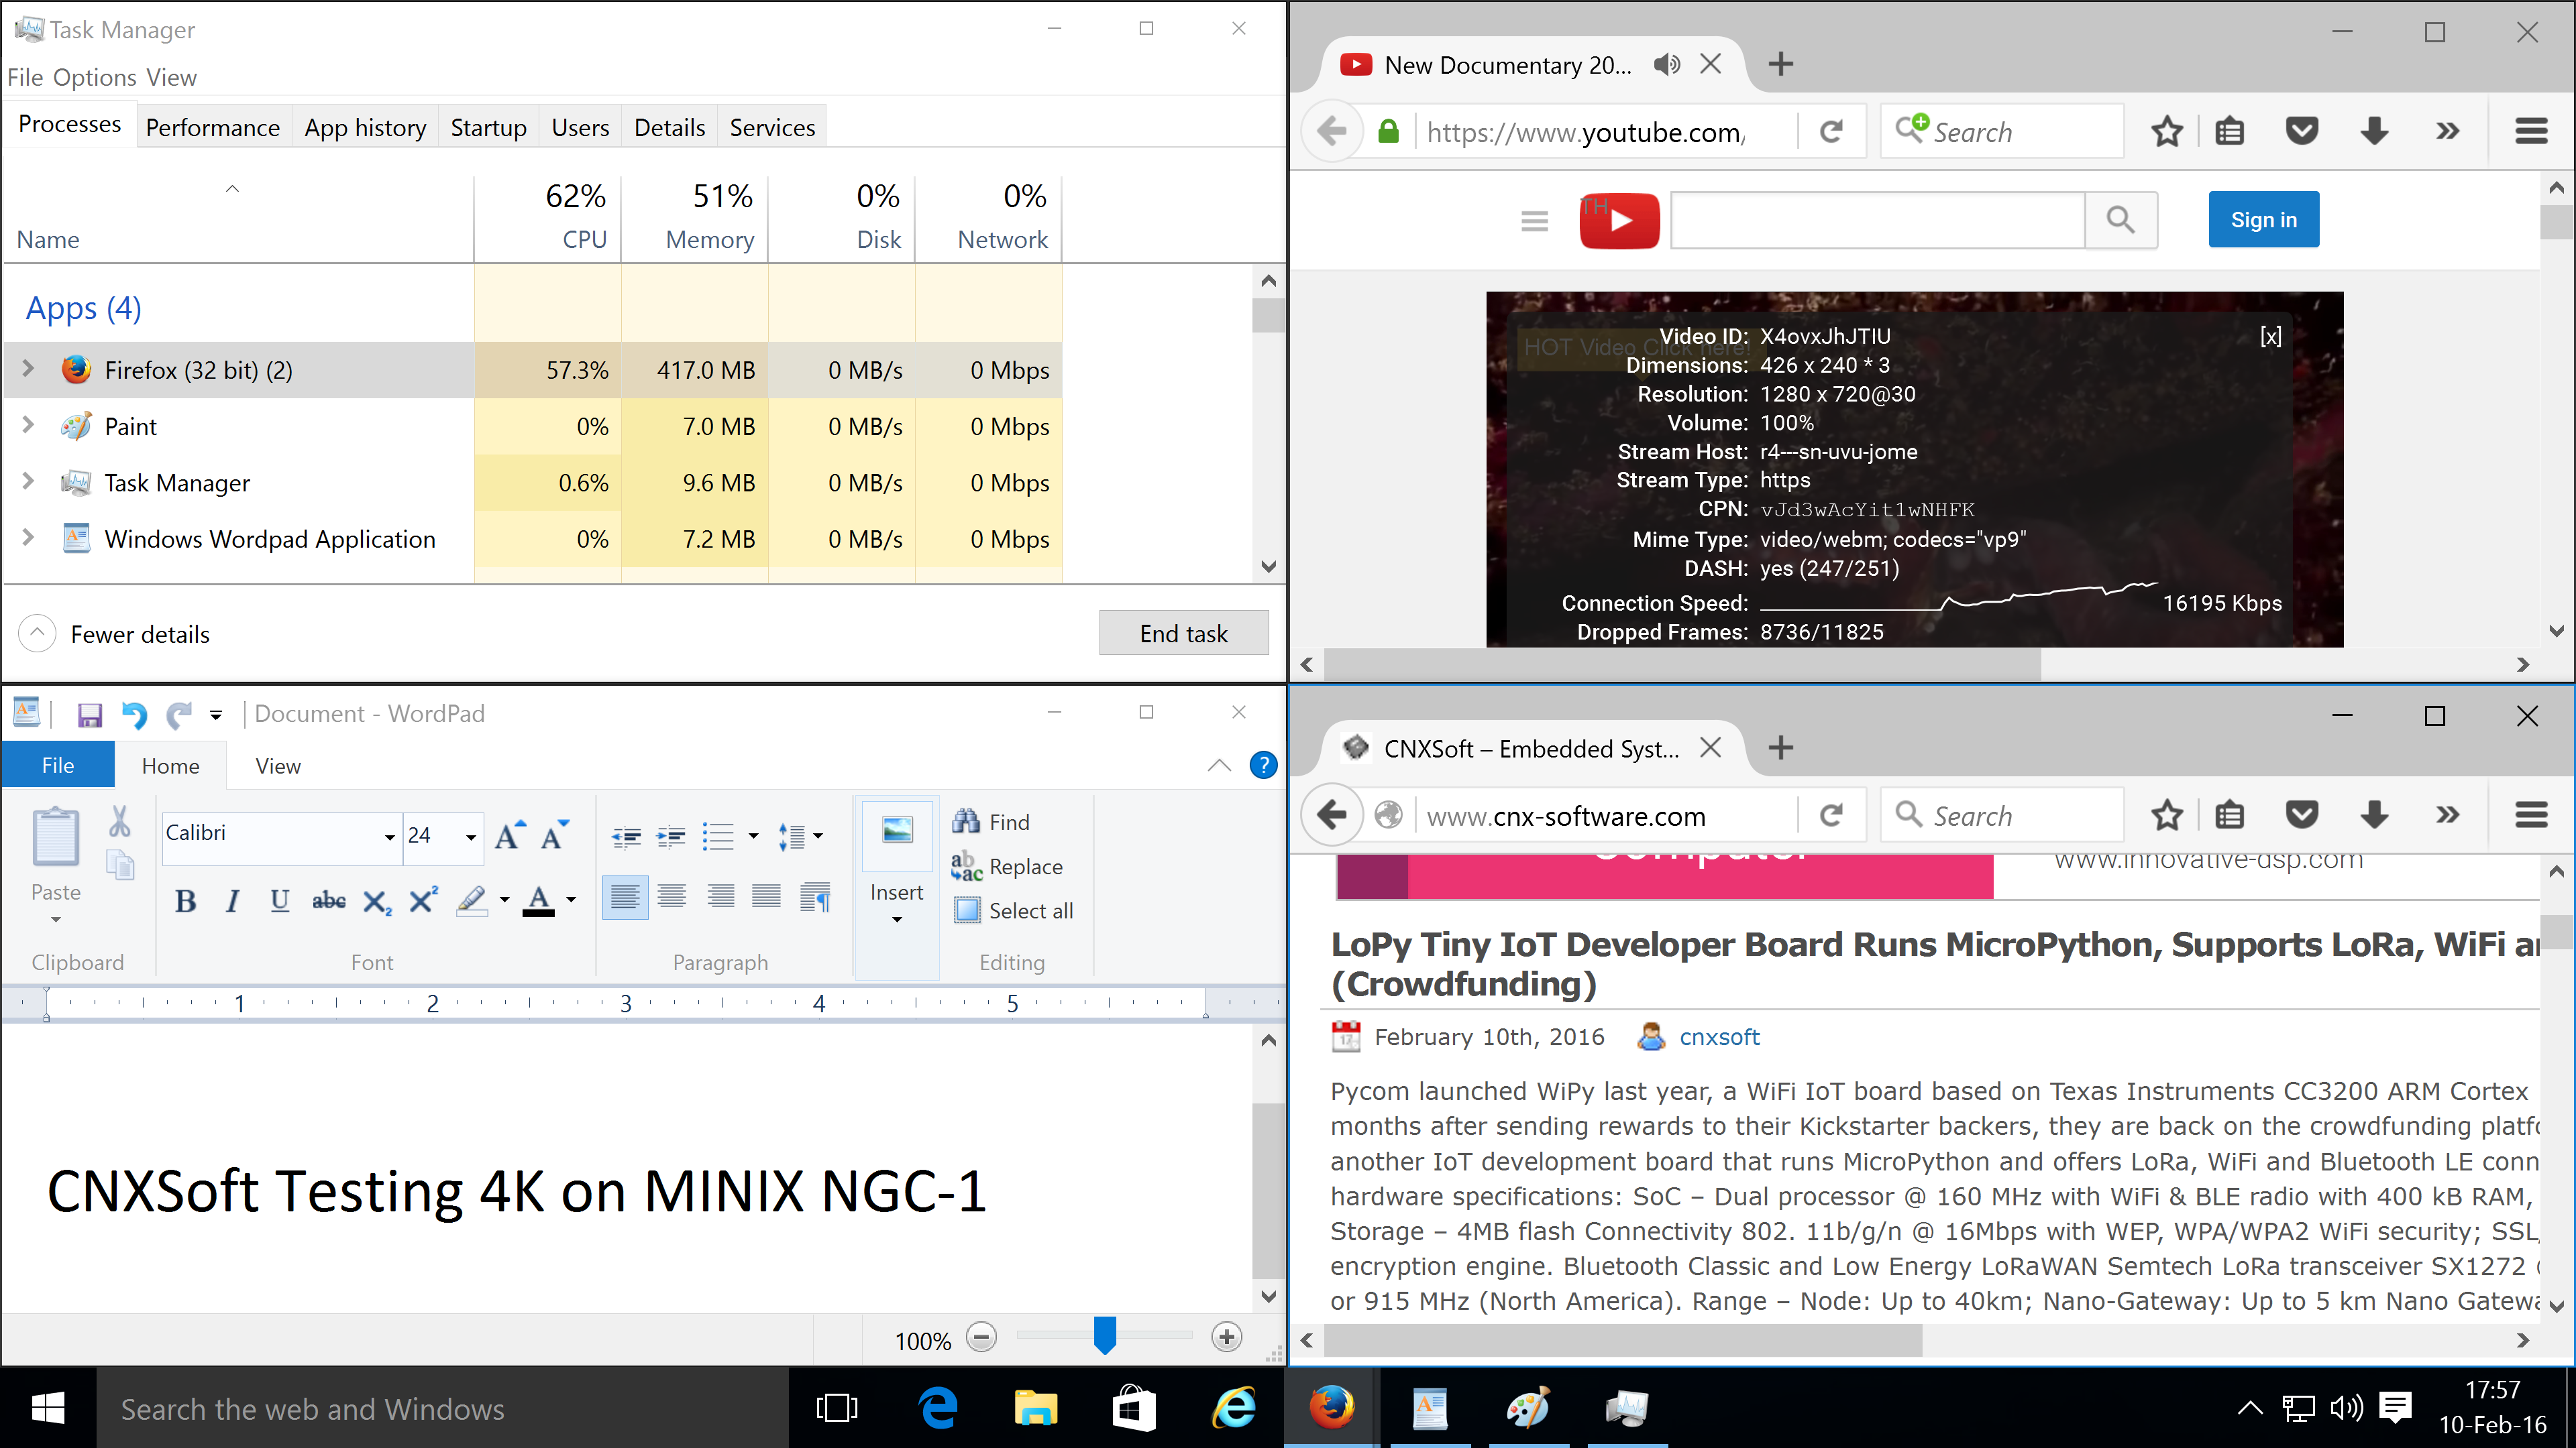
Task: Open Microsoft Edge from the taskbar
Action: (x=937, y=1408)
